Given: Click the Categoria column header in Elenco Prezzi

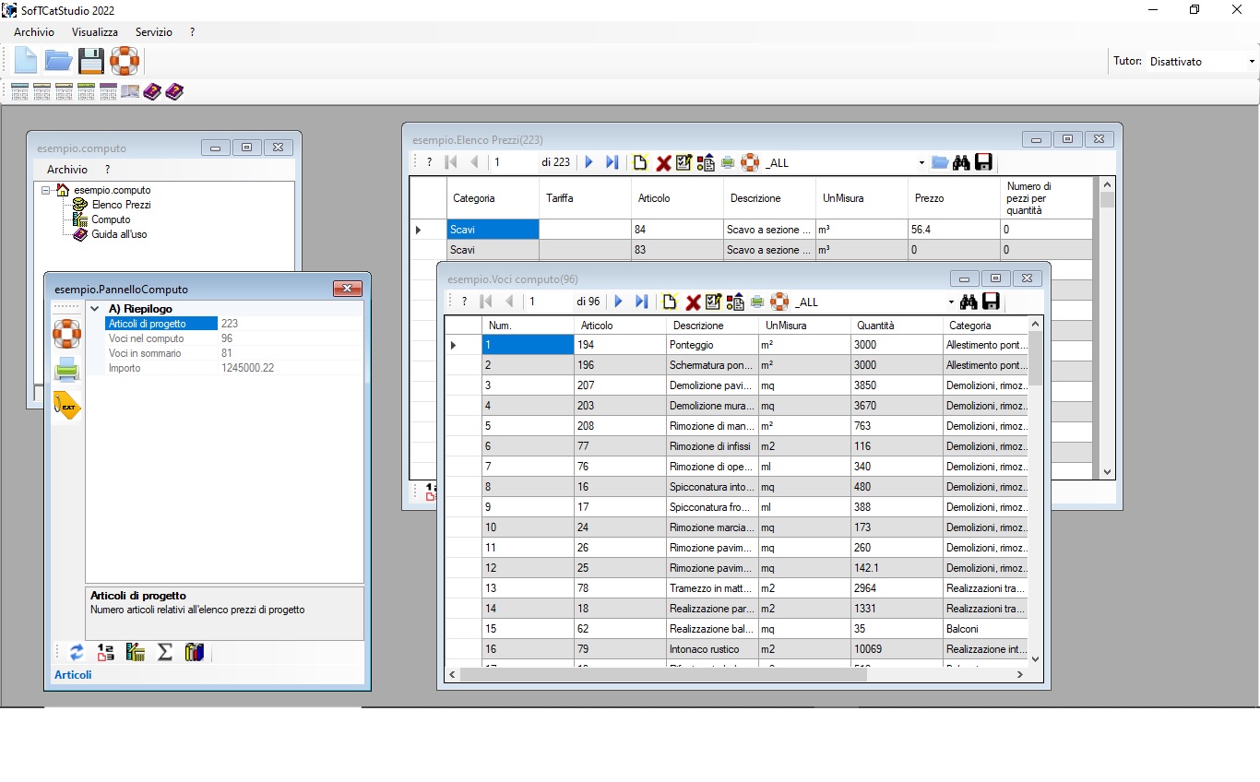Looking at the screenshot, I should (493, 198).
